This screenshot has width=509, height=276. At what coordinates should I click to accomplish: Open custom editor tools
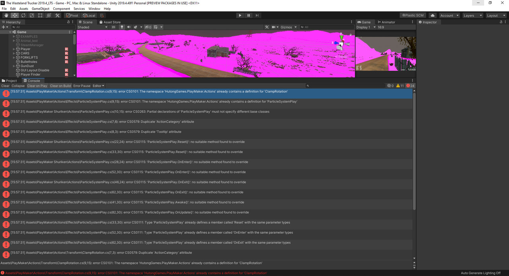click(x=57, y=16)
